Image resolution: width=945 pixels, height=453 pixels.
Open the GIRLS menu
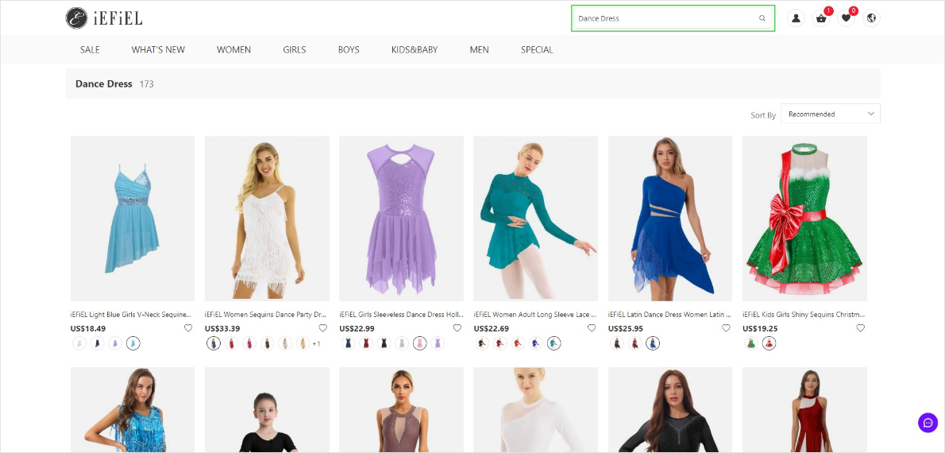click(x=295, y=49)
